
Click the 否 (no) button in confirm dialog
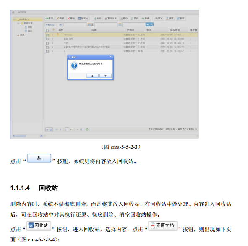(105, 76)
